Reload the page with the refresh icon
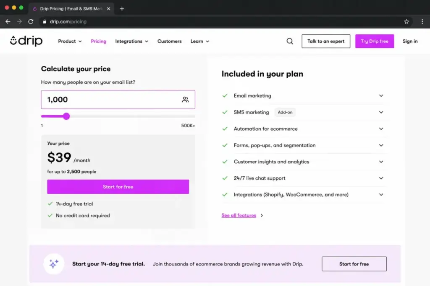 click(31, 22)
